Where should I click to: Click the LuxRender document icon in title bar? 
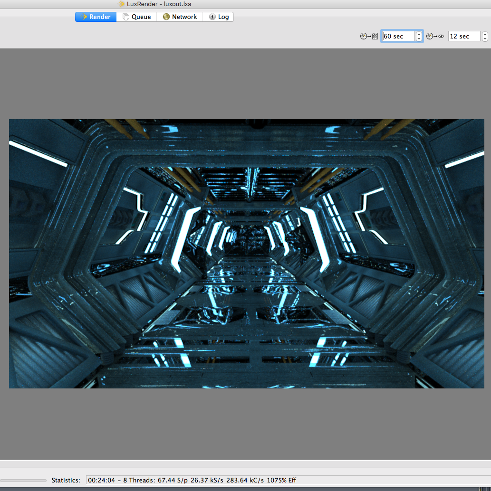(122, 4)
